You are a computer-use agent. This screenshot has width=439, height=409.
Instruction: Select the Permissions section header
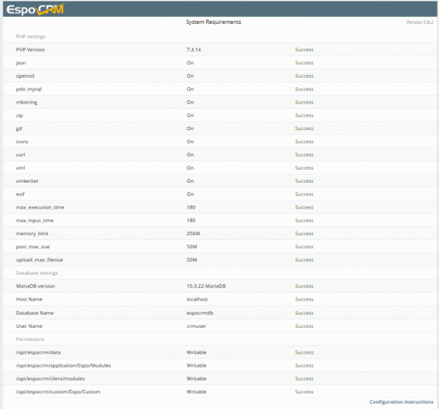click(x=30, y=339)
